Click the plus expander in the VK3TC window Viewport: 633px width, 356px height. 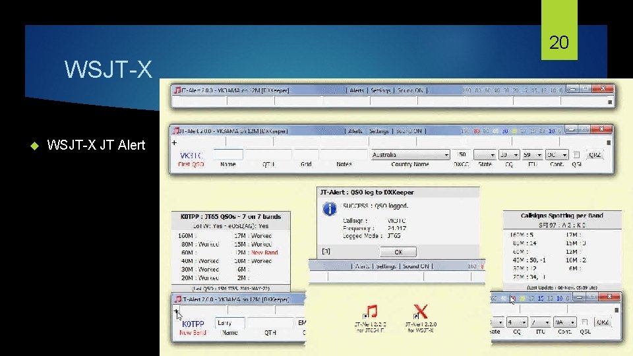(x=174, y=142)
